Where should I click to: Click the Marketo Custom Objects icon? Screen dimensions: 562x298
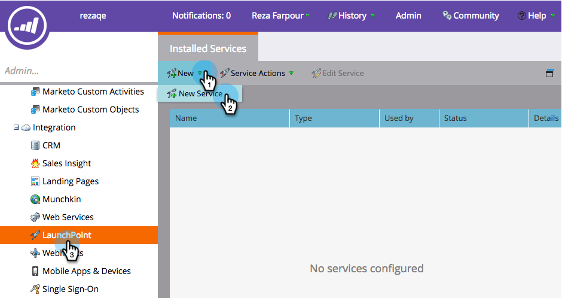pyautogui.click(x=35, y=110)
